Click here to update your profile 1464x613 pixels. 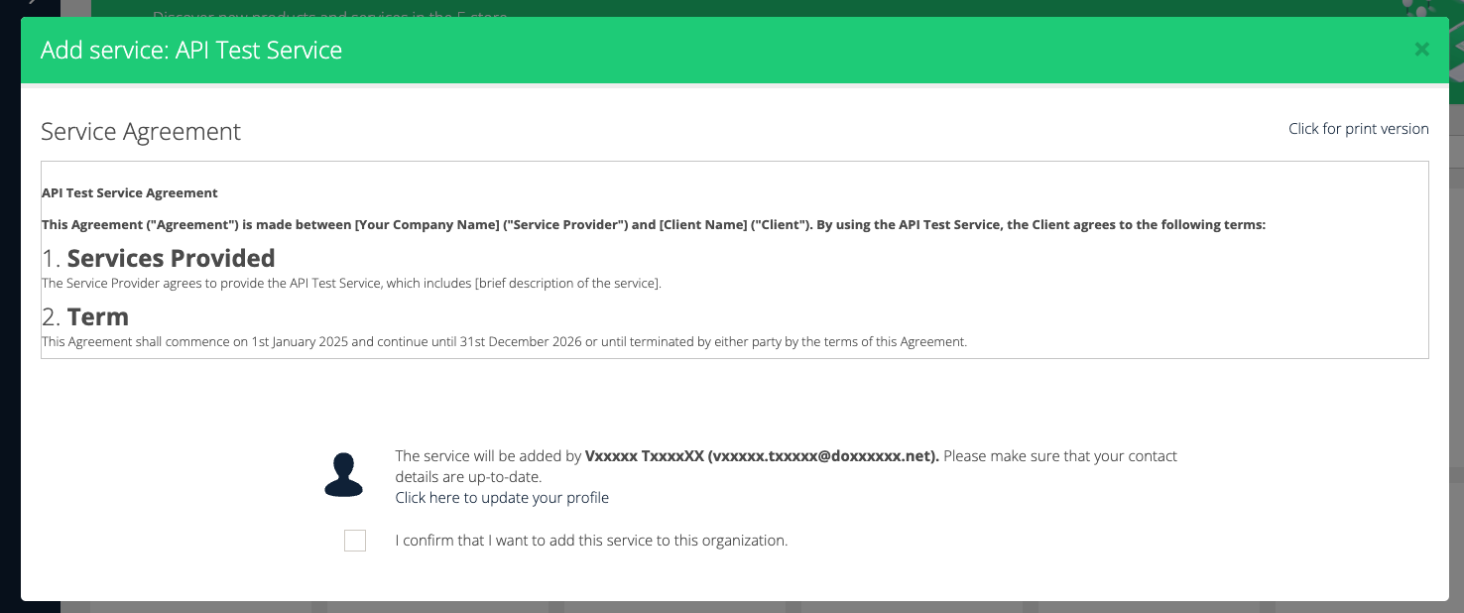point(502,497)
